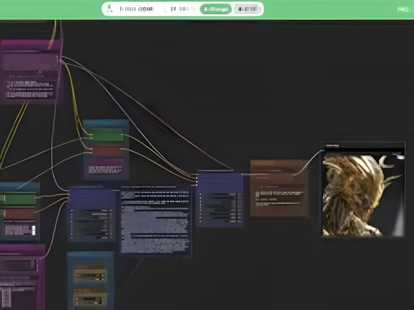
Task: Select the purple node at top-left of canvas
Action: click(30, 72)
